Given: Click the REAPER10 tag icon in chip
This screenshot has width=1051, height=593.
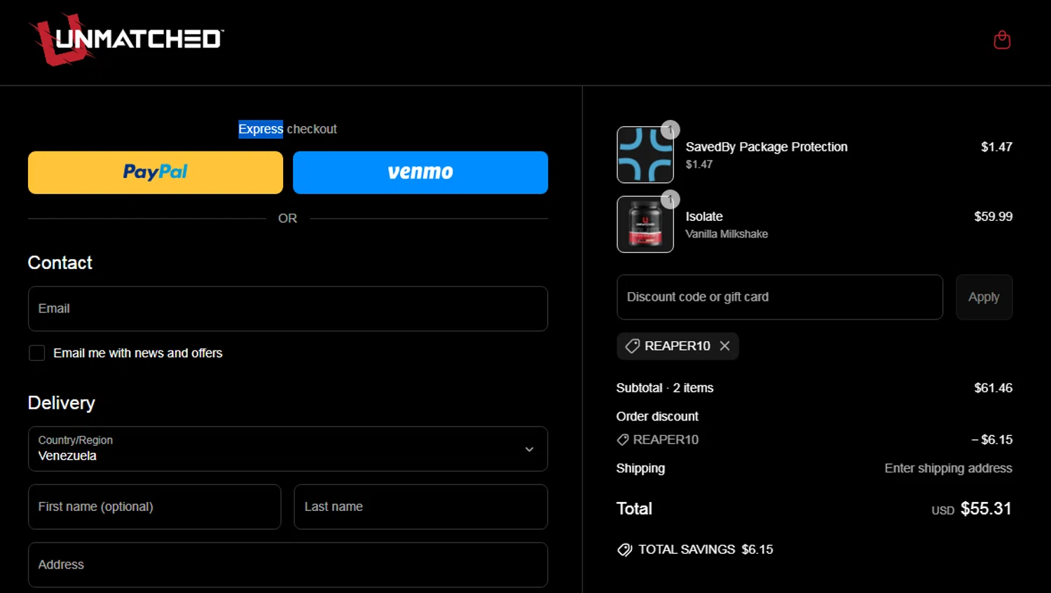Looking at the screenshot, I should pyautogui.click(x=632, y=346).
